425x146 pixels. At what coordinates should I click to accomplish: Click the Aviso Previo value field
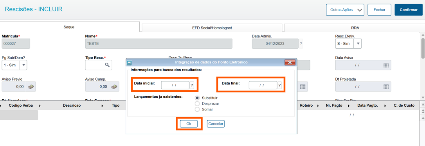pyautogui.click(x=19, y=87)
